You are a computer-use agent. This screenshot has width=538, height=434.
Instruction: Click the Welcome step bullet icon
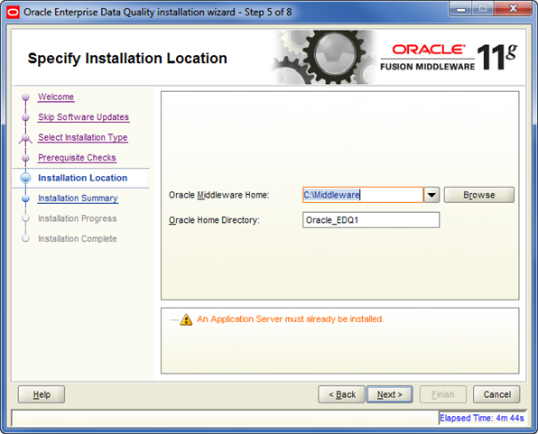[x=25, y=97]
